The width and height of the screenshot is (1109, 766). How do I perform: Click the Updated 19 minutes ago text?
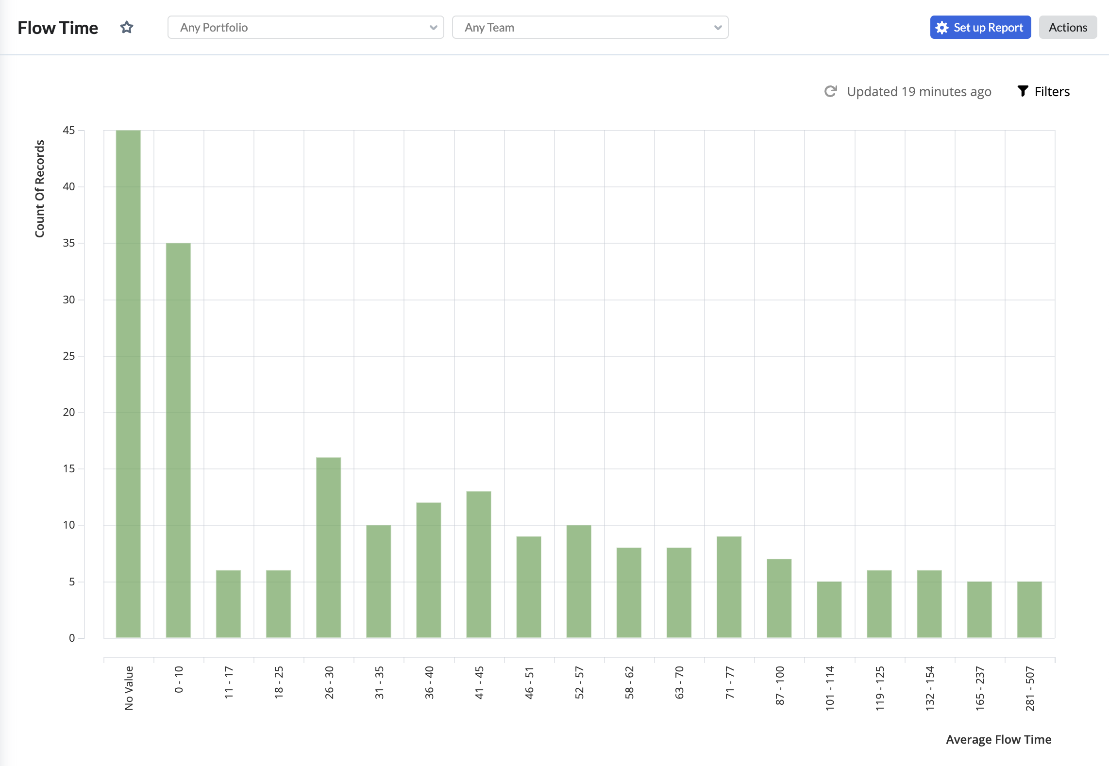point(919,91)
